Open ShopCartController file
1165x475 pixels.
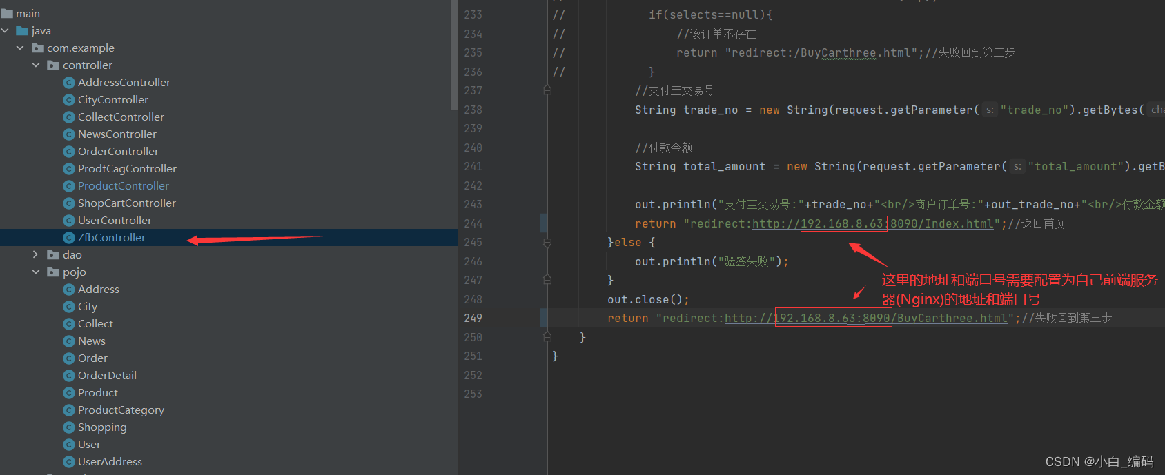(x=127, y=203)
